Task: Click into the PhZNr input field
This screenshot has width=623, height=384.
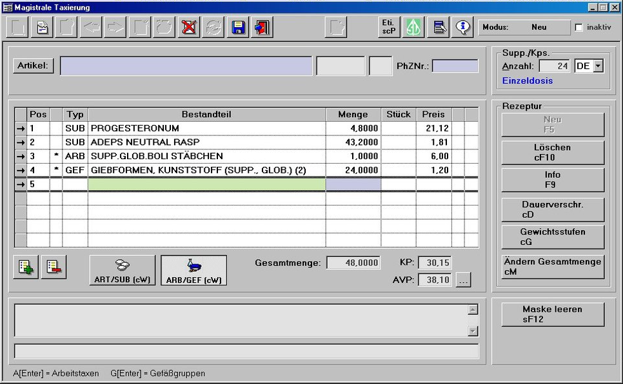Action: coord(456,66)
